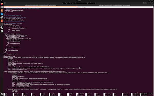Close the first terminal tab

[76, 5]
